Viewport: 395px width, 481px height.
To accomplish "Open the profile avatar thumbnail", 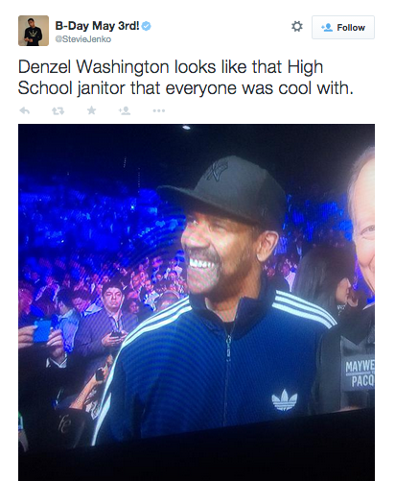I will 34,31.
